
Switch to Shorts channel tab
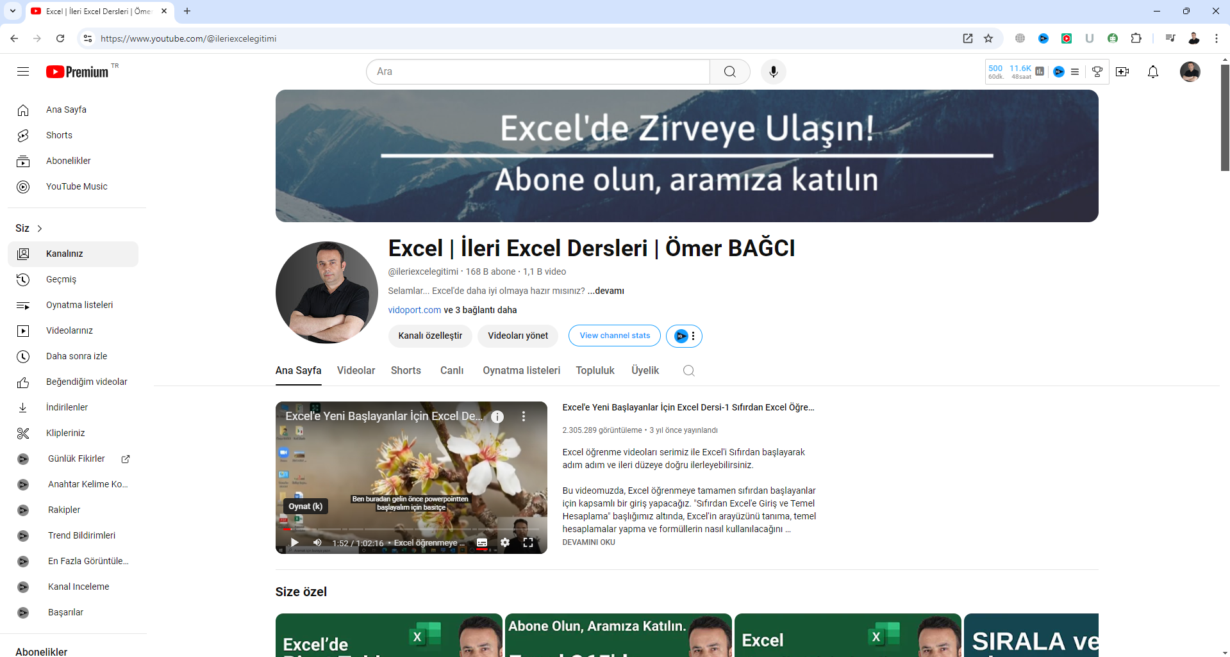tap(406, 371)
